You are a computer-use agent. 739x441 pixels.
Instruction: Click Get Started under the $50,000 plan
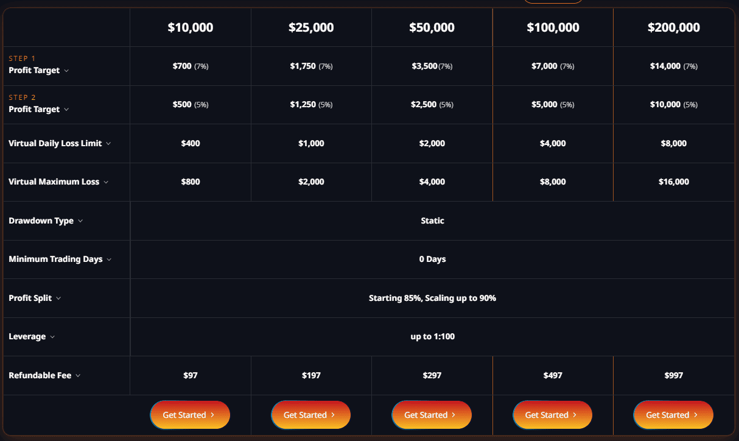[432, 415]
